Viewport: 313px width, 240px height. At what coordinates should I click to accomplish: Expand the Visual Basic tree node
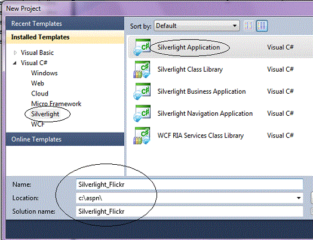tap(15, 53)
